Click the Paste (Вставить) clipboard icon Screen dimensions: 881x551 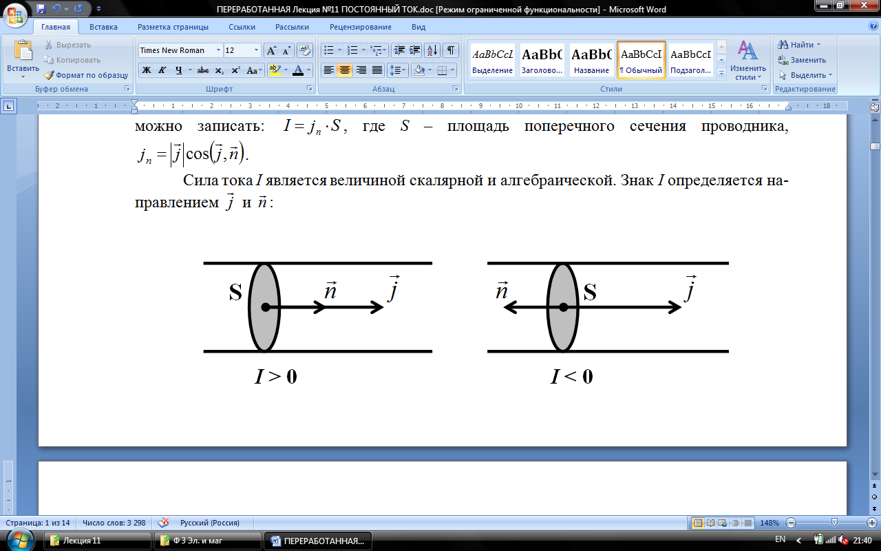coord(23,52)
